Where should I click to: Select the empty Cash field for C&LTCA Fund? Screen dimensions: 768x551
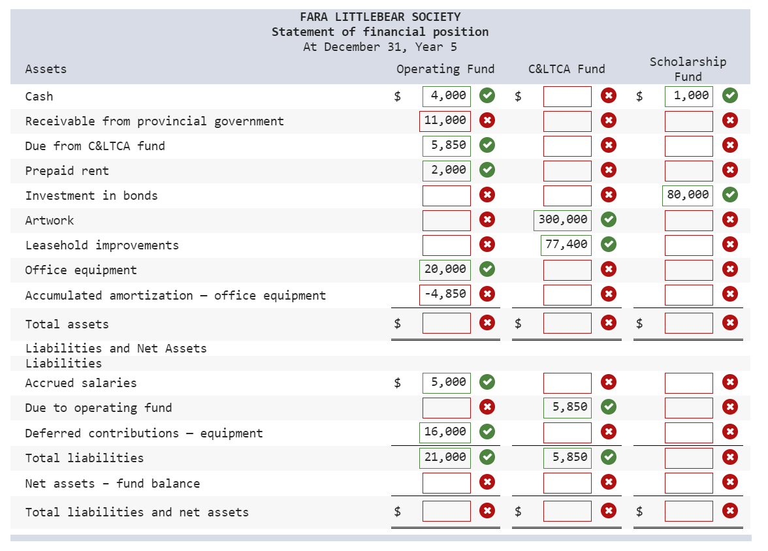pos(566,96)
